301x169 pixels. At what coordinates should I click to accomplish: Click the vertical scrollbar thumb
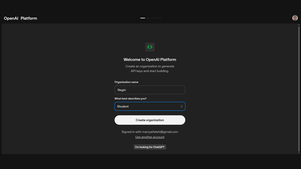[x=299, y=88]
